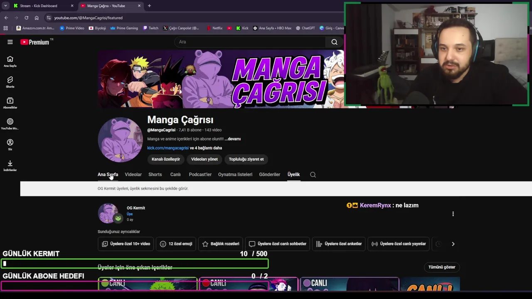The height and width of the screenshot is (299, 532).
Task: Go to Ana Sayfa in sidebar
Action: 10,61
